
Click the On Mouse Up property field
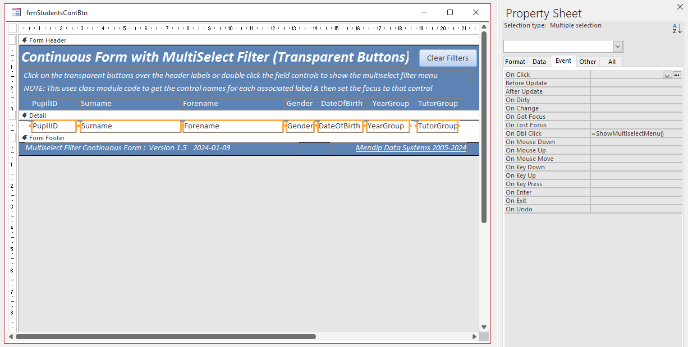[636, 150]
